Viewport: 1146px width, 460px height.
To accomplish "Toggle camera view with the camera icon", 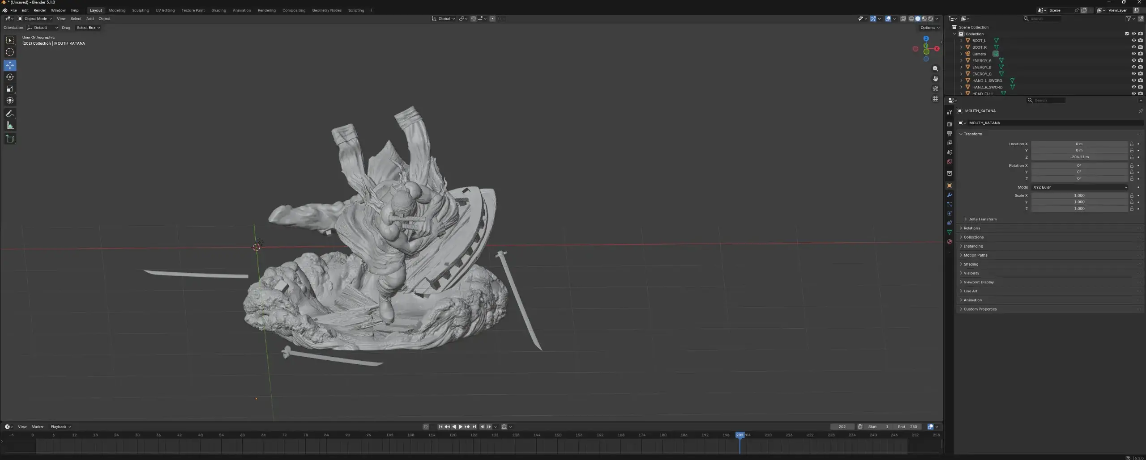I will (x=935, y=89).
